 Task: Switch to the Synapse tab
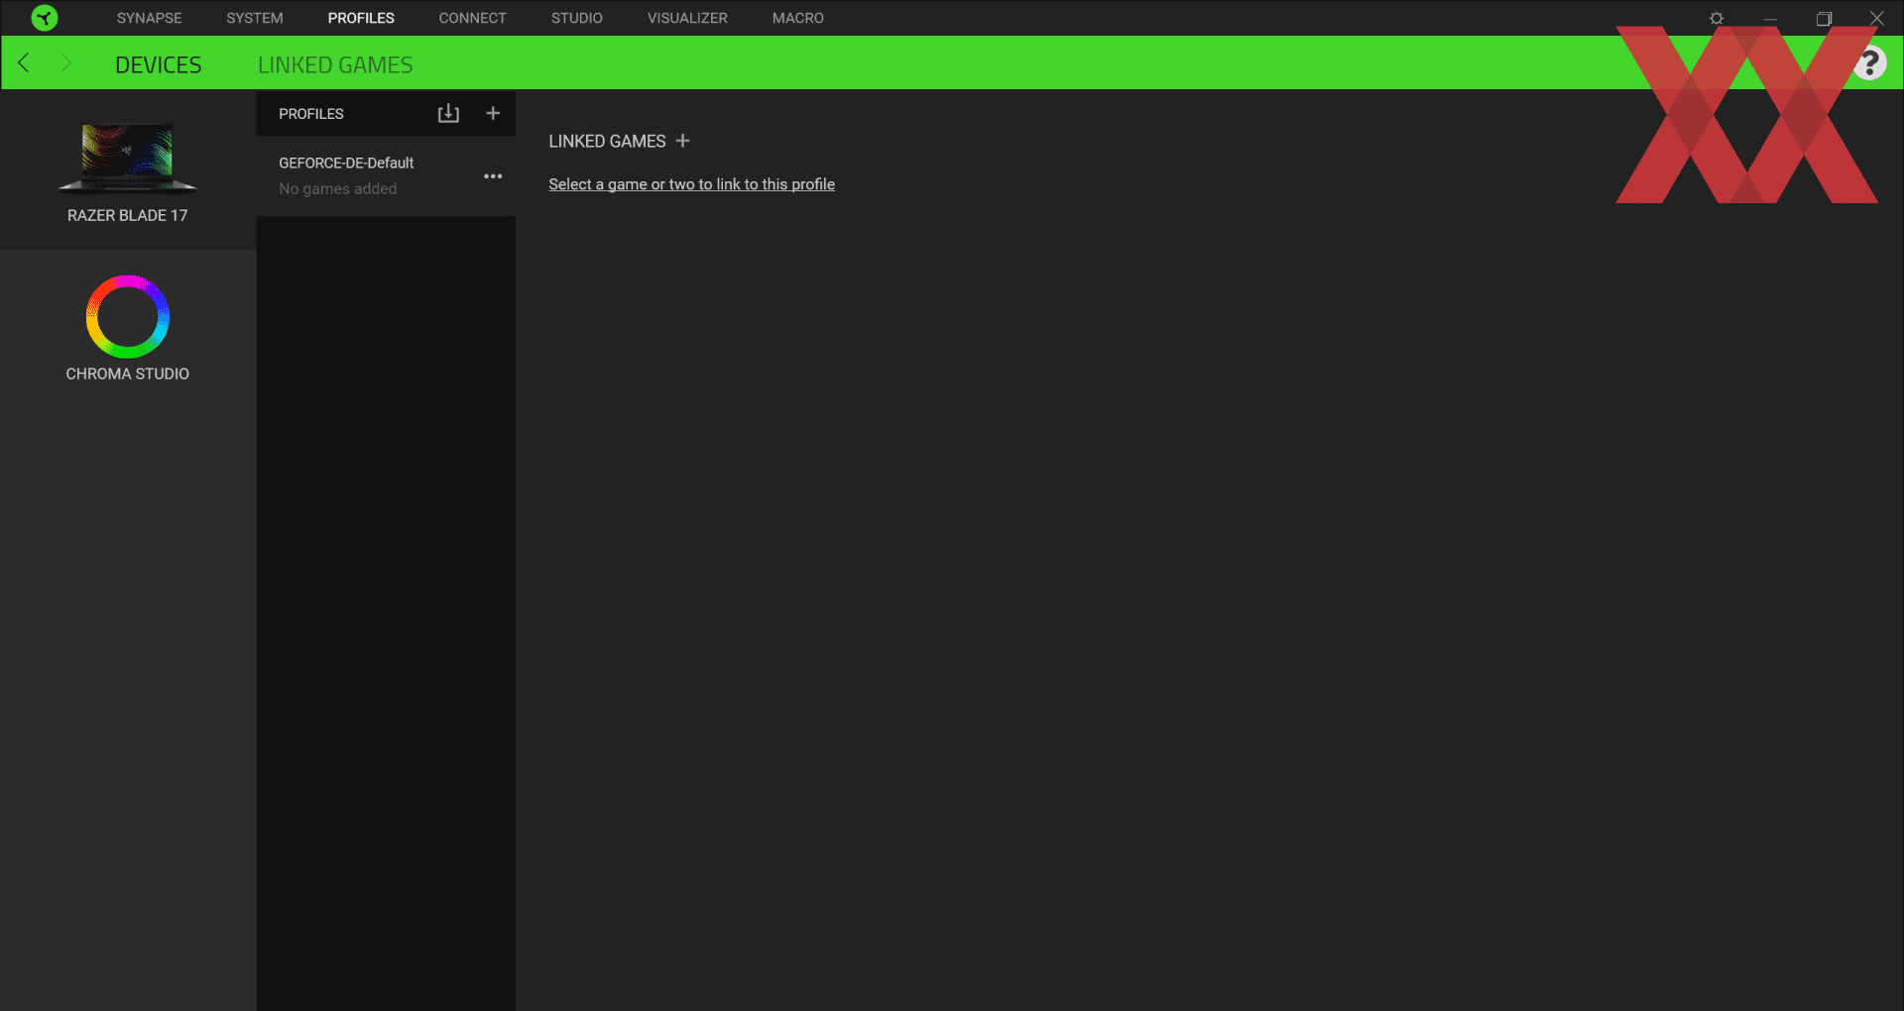[x=150, y=18]
